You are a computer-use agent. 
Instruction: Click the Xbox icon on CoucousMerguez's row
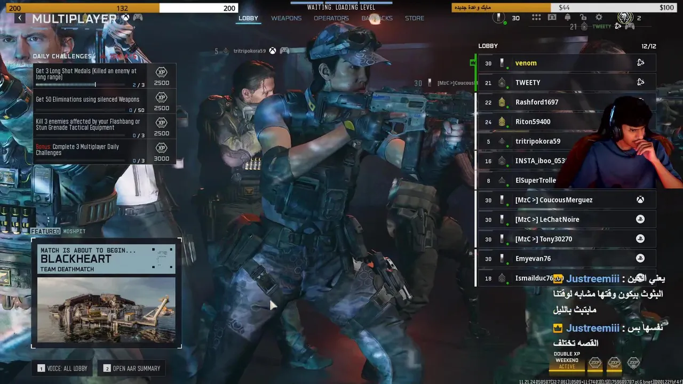pyautogui.click(x=640, y=199)
